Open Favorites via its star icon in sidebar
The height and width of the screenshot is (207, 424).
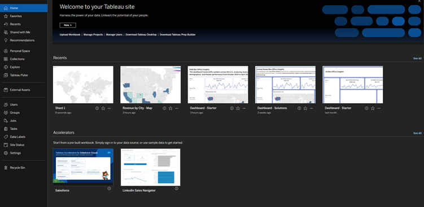pyautogui.click(x=6, y=16)
